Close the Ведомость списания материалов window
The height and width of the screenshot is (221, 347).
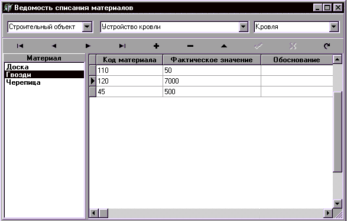pos(338,8)
